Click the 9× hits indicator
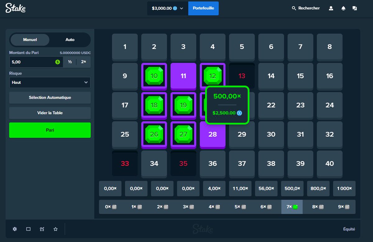 coord(344,207)
